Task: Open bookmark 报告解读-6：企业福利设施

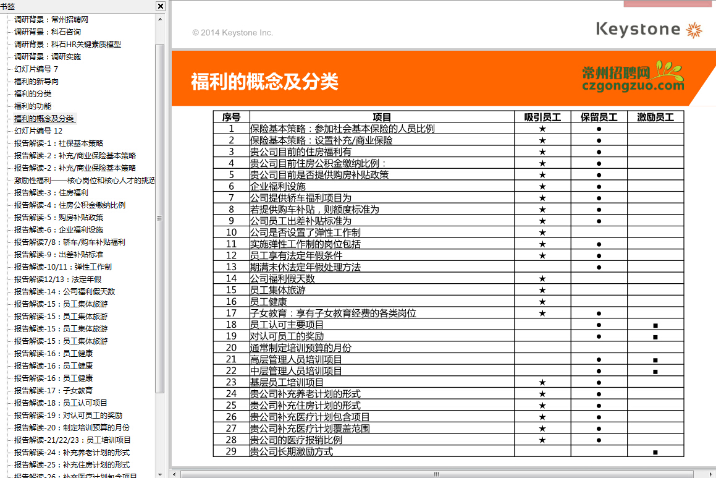Action: [x=59, y=229]
